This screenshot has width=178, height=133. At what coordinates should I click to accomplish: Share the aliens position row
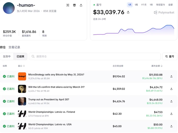[x=171, y=89]
